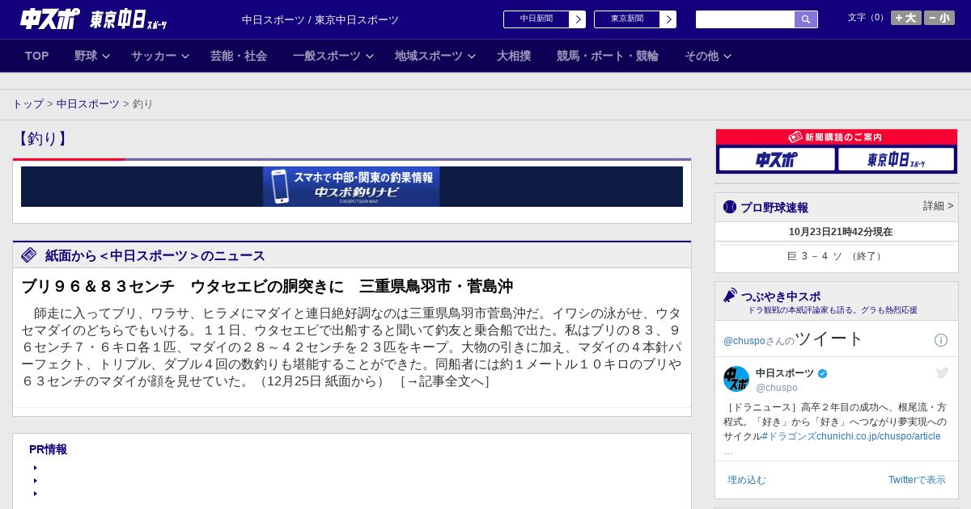
Task: Open the 東京新聞 arrow button
Action: coord(668,19)
